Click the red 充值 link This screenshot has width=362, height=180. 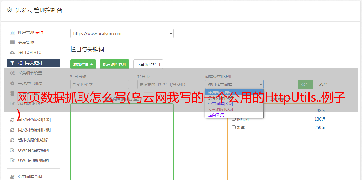coord(39,32)
